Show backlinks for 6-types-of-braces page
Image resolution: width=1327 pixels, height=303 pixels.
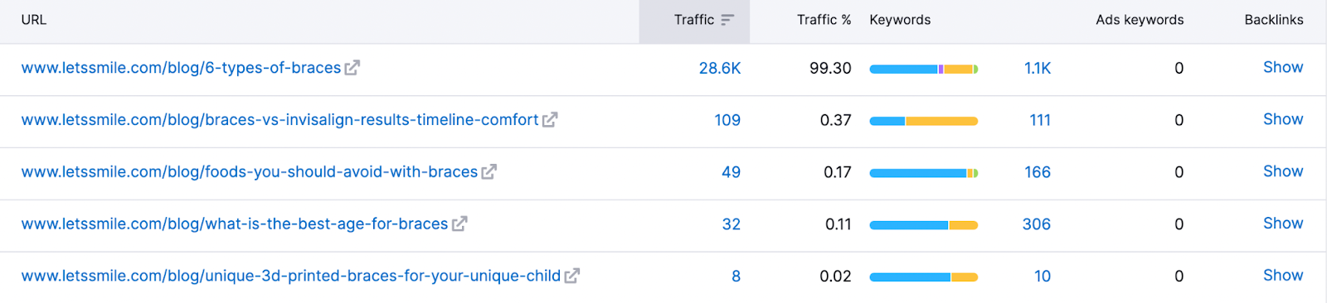click(1283, 67)
